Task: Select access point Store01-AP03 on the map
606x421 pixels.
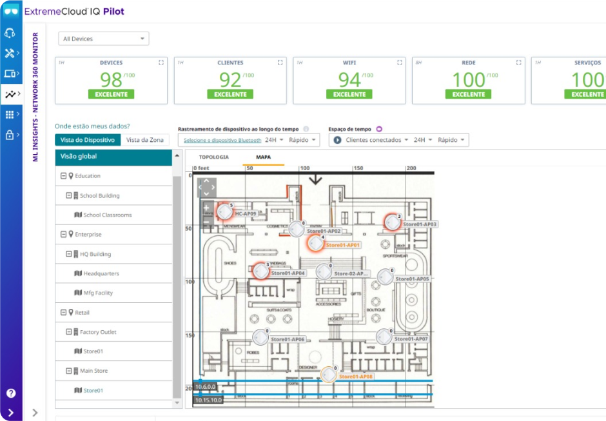Action: coord(392,222)
